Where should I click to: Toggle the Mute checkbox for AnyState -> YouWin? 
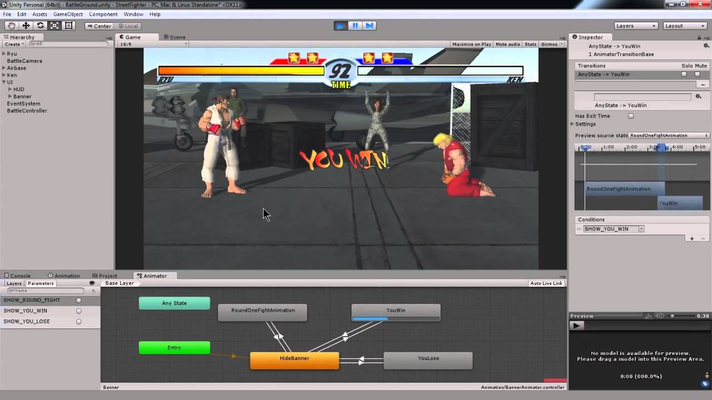point(697,74)
